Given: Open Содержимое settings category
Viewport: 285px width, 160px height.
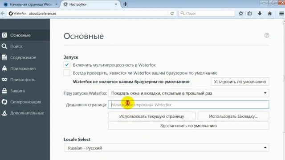Looking at the screenshot, I should click(x=25, y=57).
